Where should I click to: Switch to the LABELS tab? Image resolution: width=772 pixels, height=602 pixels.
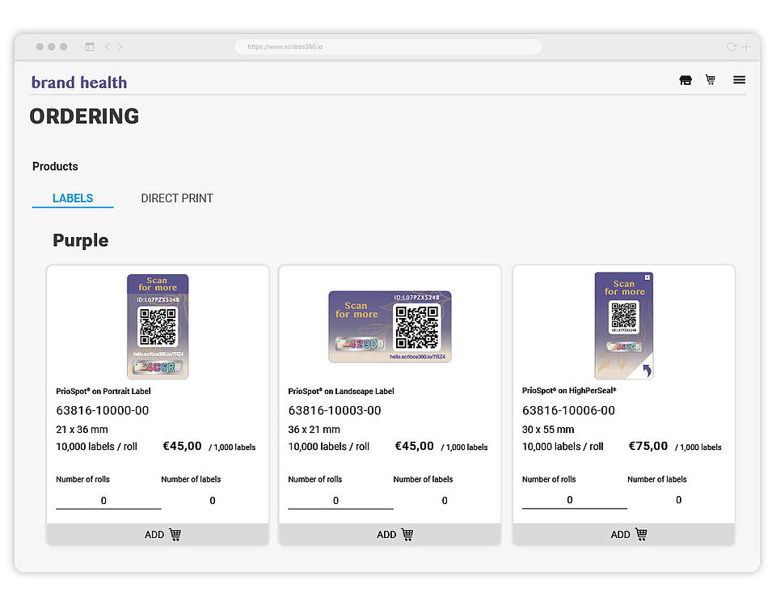click(x=73, y=198)
